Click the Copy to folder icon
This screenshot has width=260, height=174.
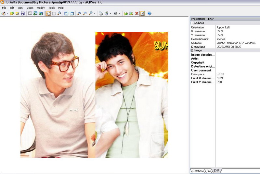point(126,13)
